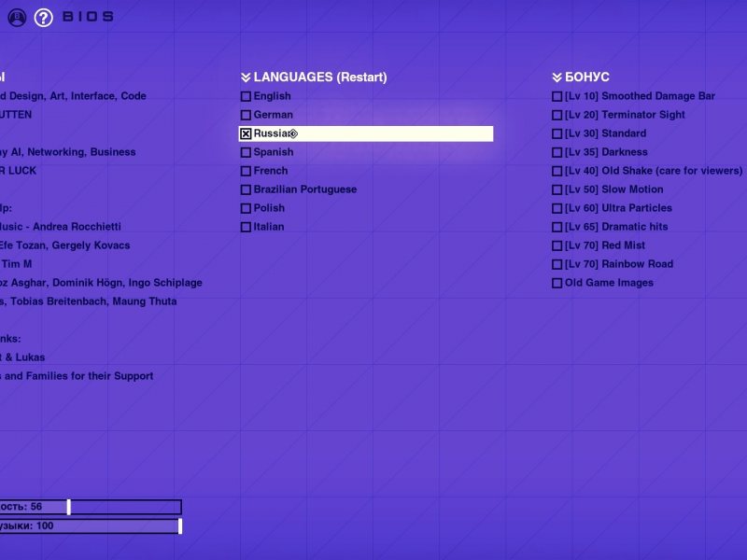Viewport: 747px width, 560px height.
Task: Open the question mark help icon
Action: pyautogui.click(x=43, y=17)
